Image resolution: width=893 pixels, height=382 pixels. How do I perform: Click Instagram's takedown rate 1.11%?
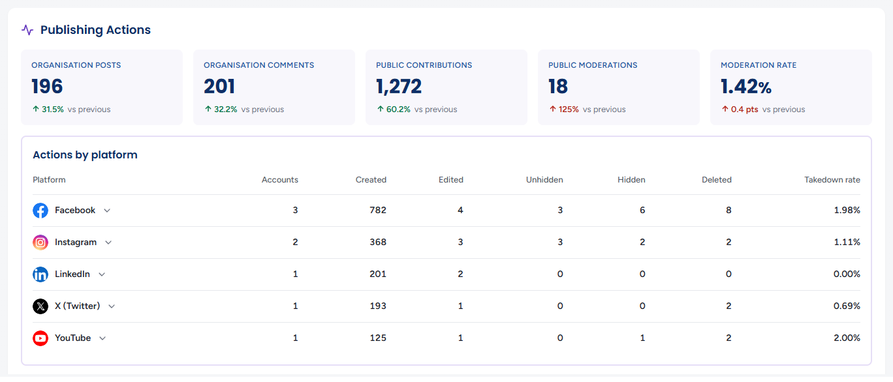tap(848, 242)
